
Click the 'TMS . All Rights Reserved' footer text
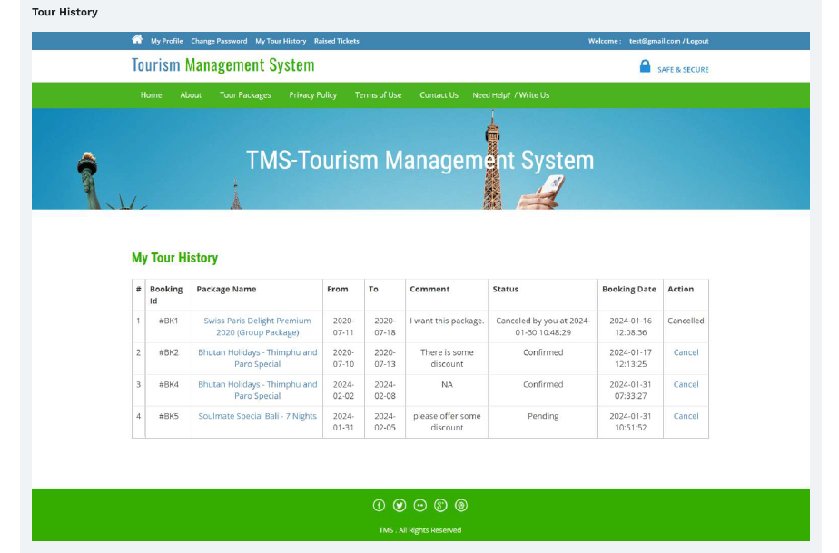420,530
